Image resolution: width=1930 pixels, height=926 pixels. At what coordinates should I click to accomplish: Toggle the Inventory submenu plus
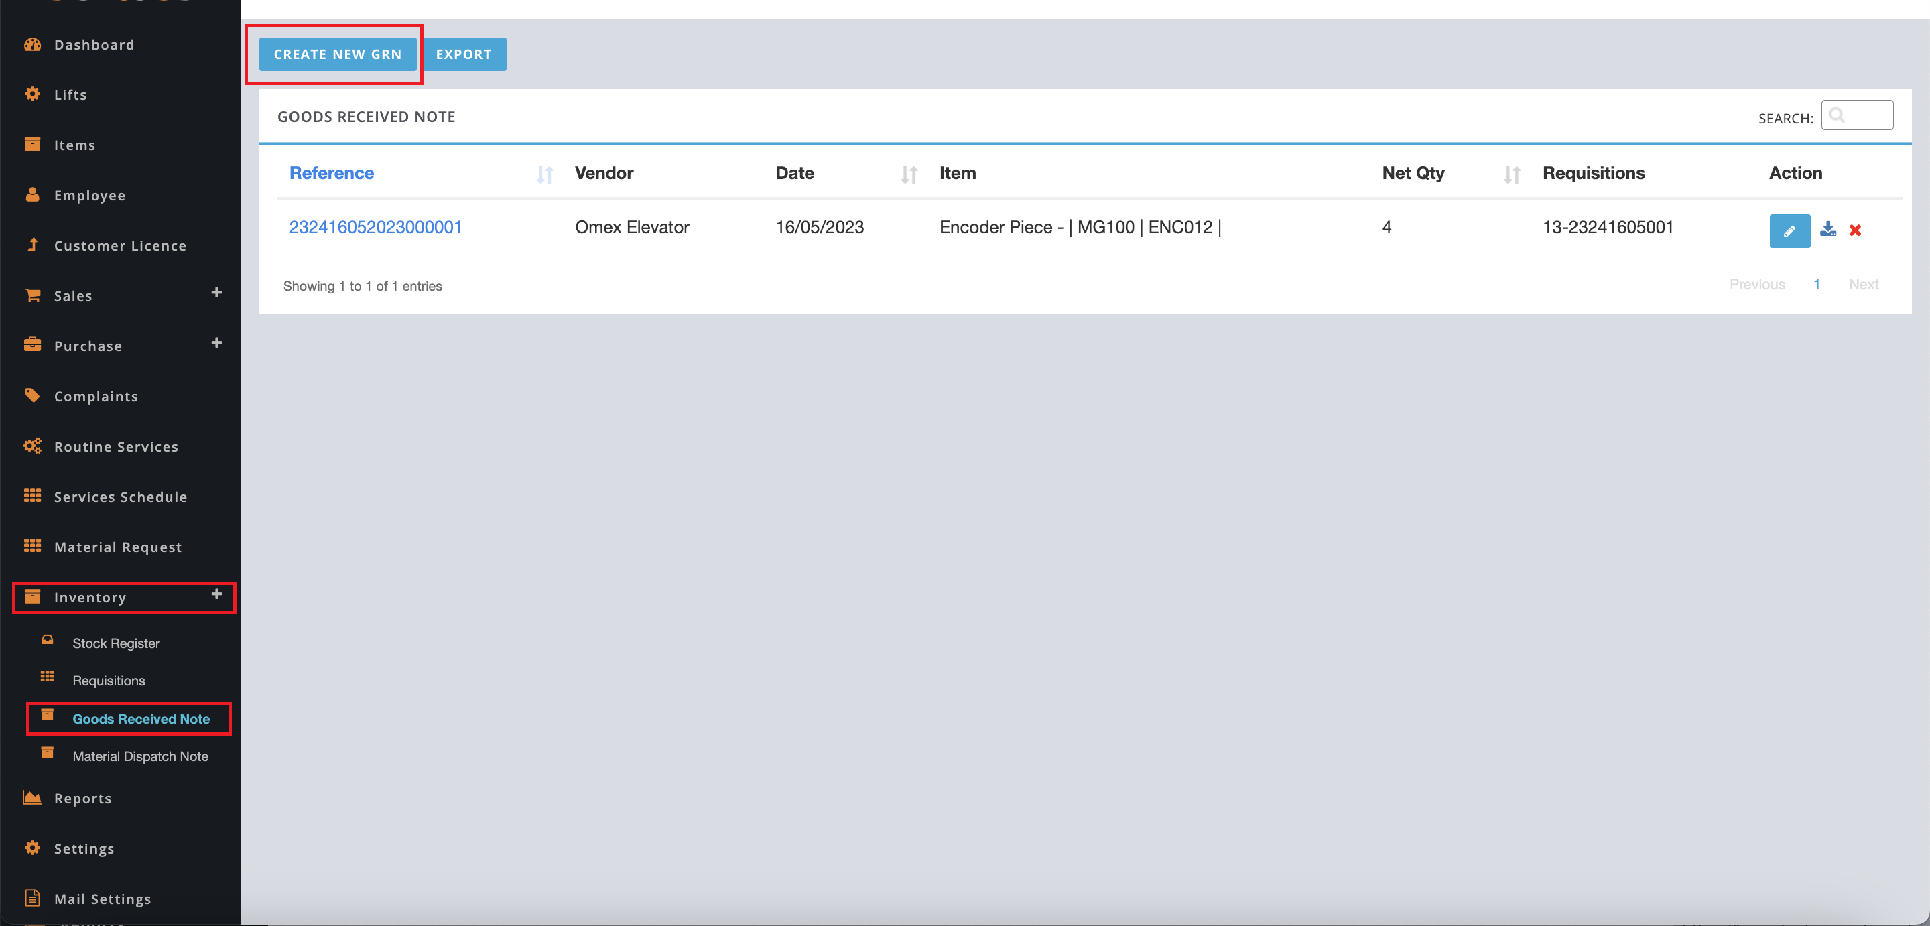[216, 594]
